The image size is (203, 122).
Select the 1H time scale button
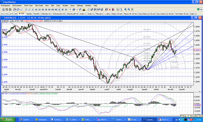[46, 9]
